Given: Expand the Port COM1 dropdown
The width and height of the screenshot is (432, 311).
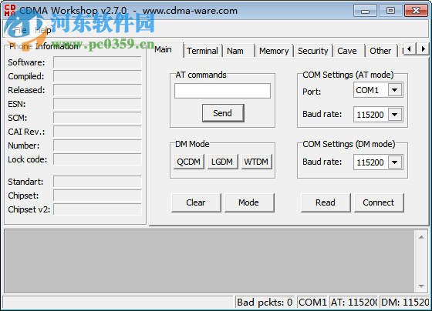Looking at the screenshot, I should (394, 90).
